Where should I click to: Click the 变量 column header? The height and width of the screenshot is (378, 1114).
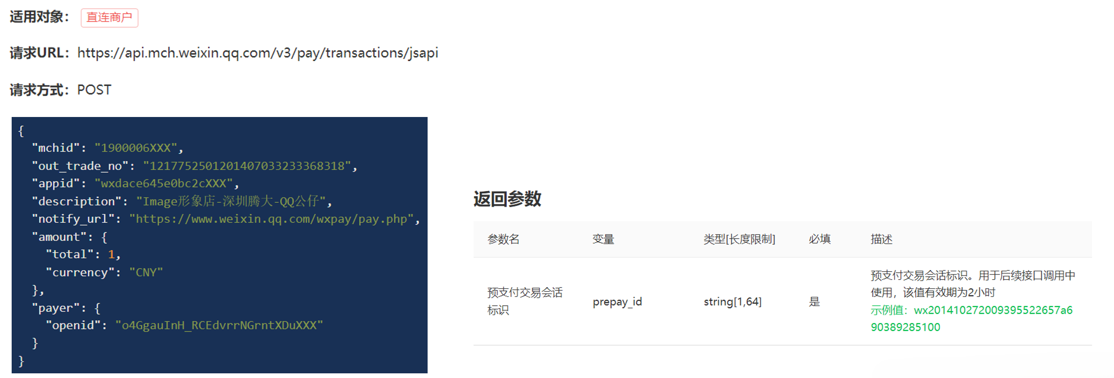[603, 240]
